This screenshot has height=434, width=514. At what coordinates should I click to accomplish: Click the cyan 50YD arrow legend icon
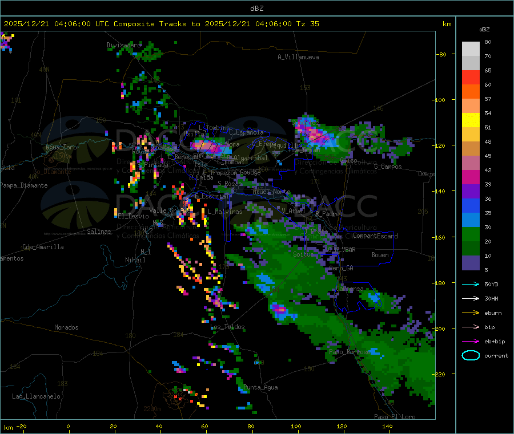[x=471, y=284]
